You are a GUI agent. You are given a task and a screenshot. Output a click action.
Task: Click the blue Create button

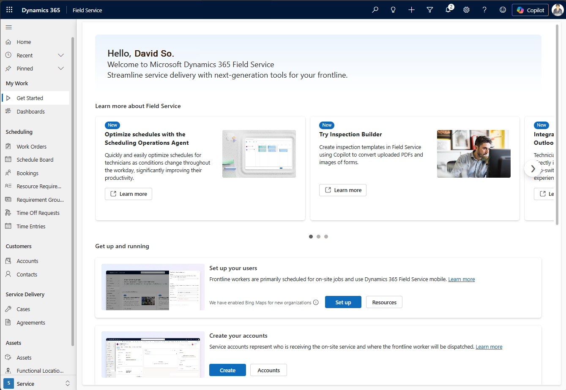pyautogui.click(x=227, y=370)
